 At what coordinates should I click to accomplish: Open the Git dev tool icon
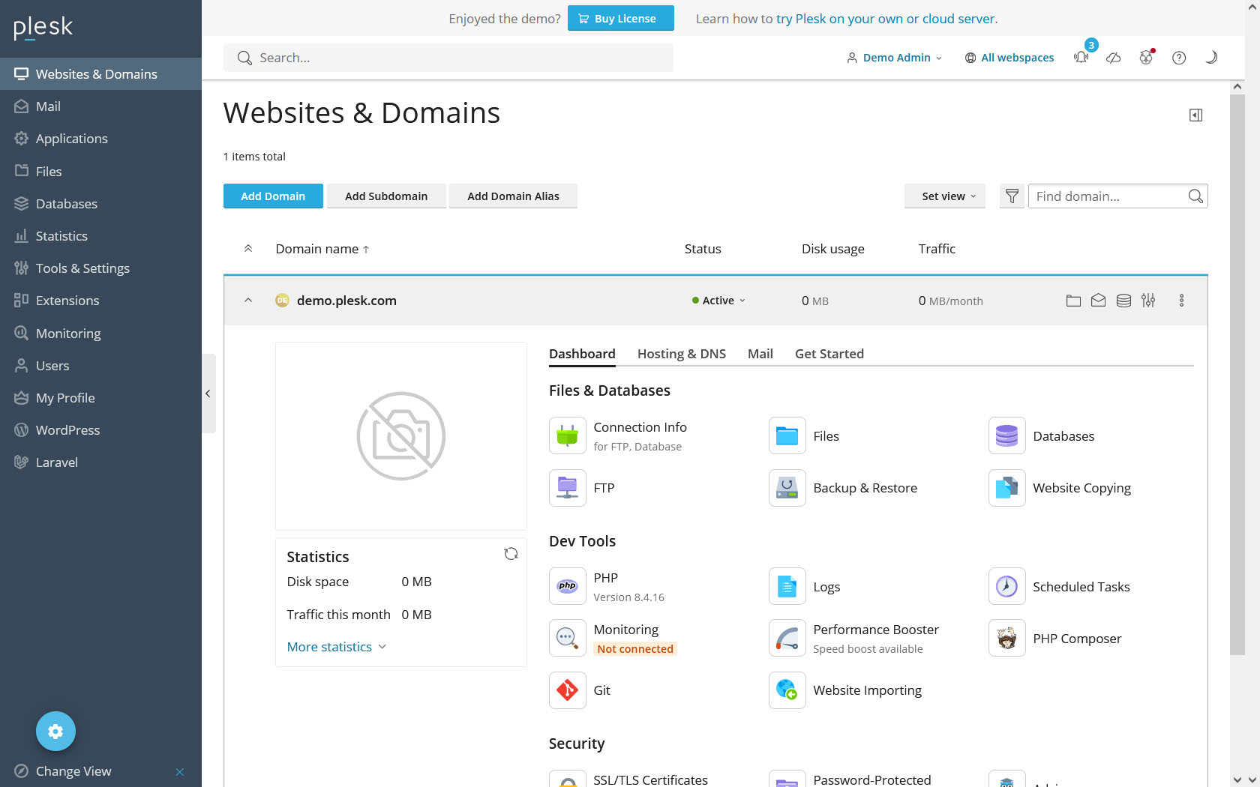[567, 690]
